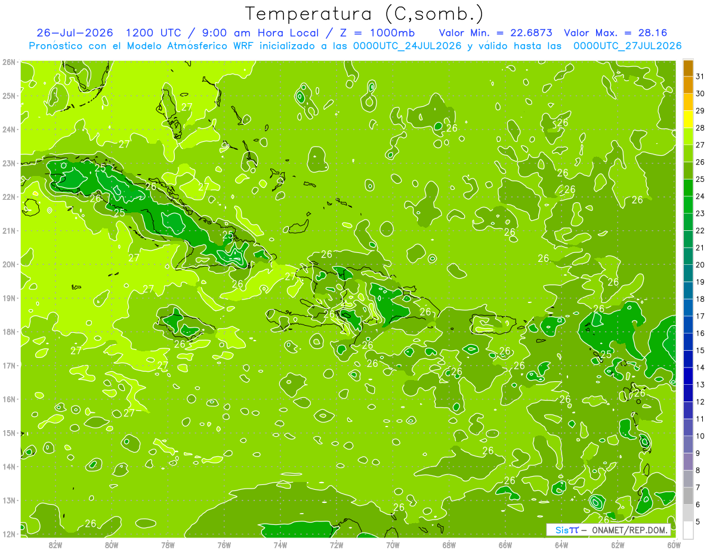Click the "18N" latitude label
This screenshot has height=553, width=716.
(8, 332)
